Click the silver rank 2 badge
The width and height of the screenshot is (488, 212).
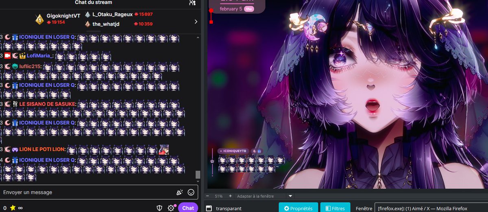pos(88,14)
